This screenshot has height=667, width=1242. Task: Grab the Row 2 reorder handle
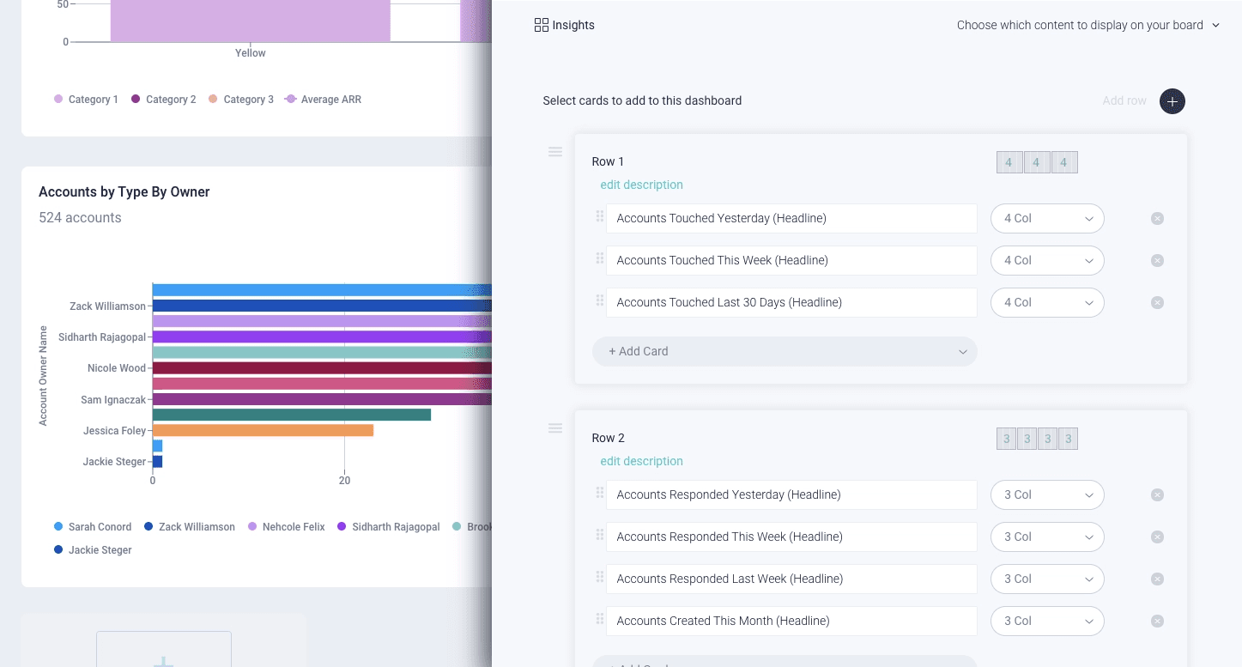555,428
